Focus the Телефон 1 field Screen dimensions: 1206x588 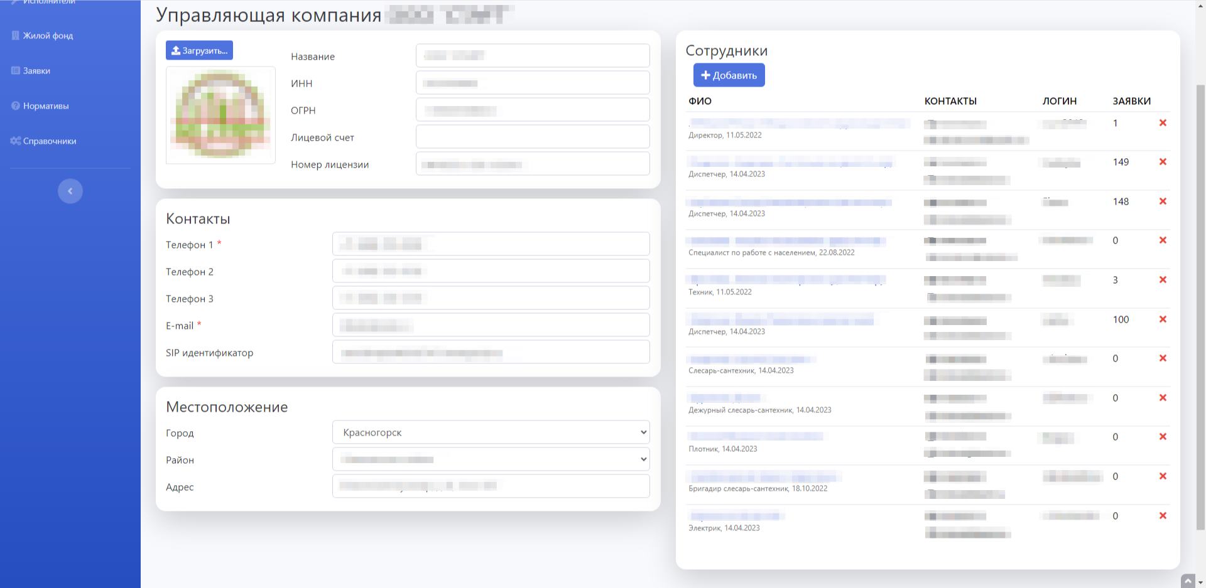[x=491, y=244]
